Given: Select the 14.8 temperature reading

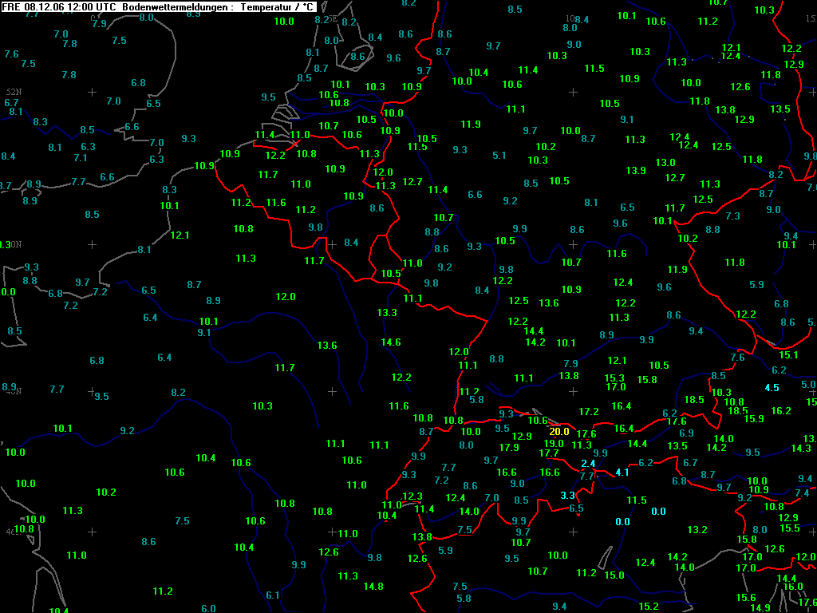Looking at the screenshot, I should pos(373,587).
